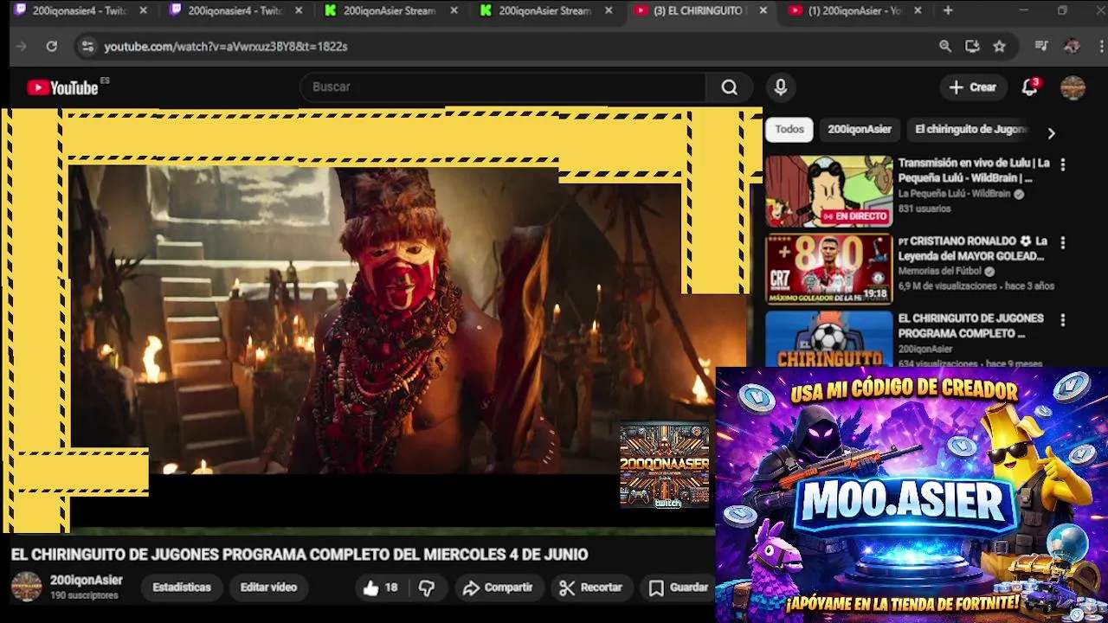The image size is (1108, 623).
Task: Open the notifications bell
Action: pos(1030,87)
